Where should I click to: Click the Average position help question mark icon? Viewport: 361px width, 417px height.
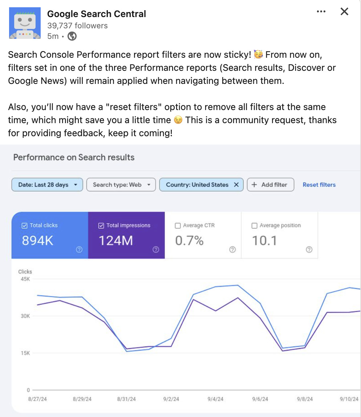coord(309,250)
